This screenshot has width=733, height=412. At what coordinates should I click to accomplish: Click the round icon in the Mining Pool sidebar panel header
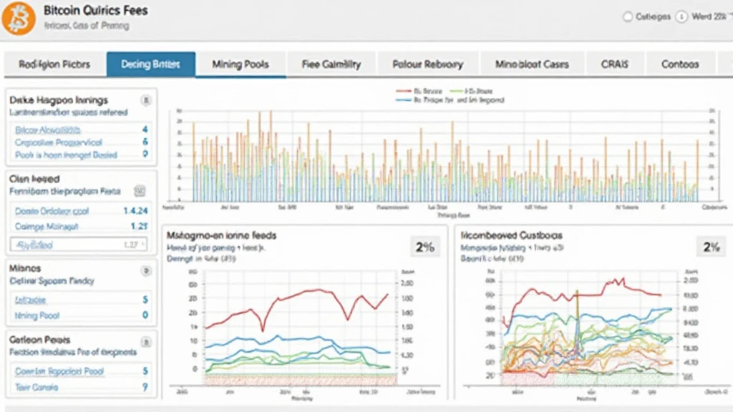(x=146, y=270)
